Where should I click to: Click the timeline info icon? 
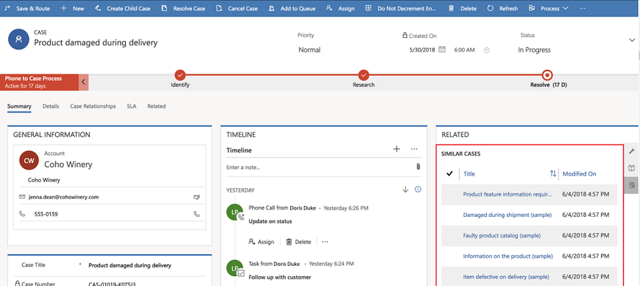pos(418,190)
